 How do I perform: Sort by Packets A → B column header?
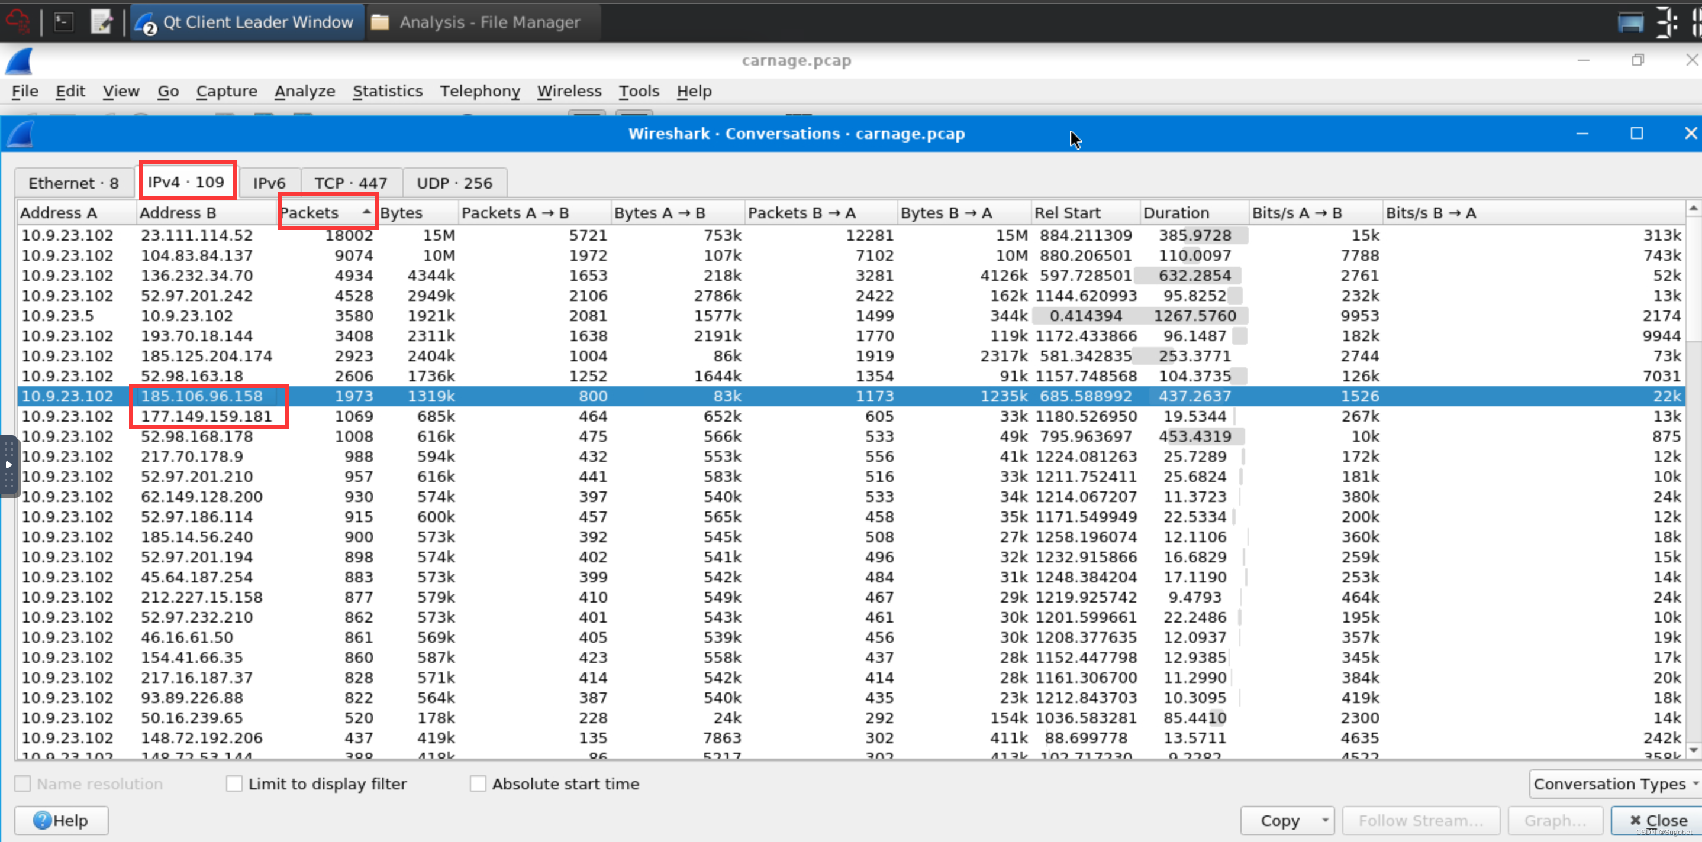(534, 213)
